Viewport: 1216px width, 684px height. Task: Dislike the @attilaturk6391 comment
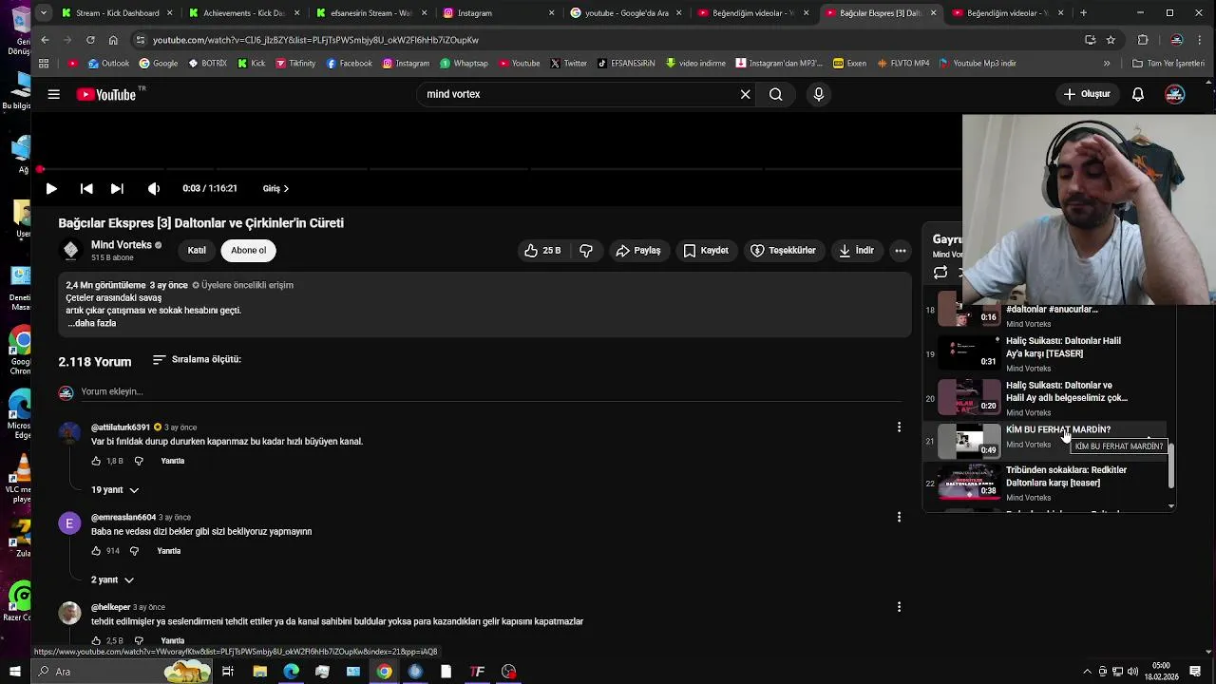[139, 461]
